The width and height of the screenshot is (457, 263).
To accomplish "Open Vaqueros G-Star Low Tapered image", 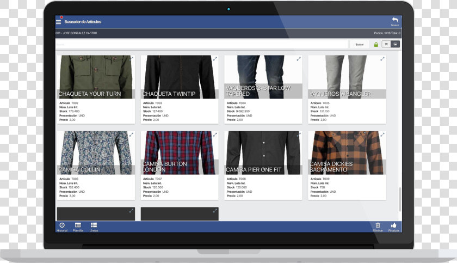I will coord(263,77).
